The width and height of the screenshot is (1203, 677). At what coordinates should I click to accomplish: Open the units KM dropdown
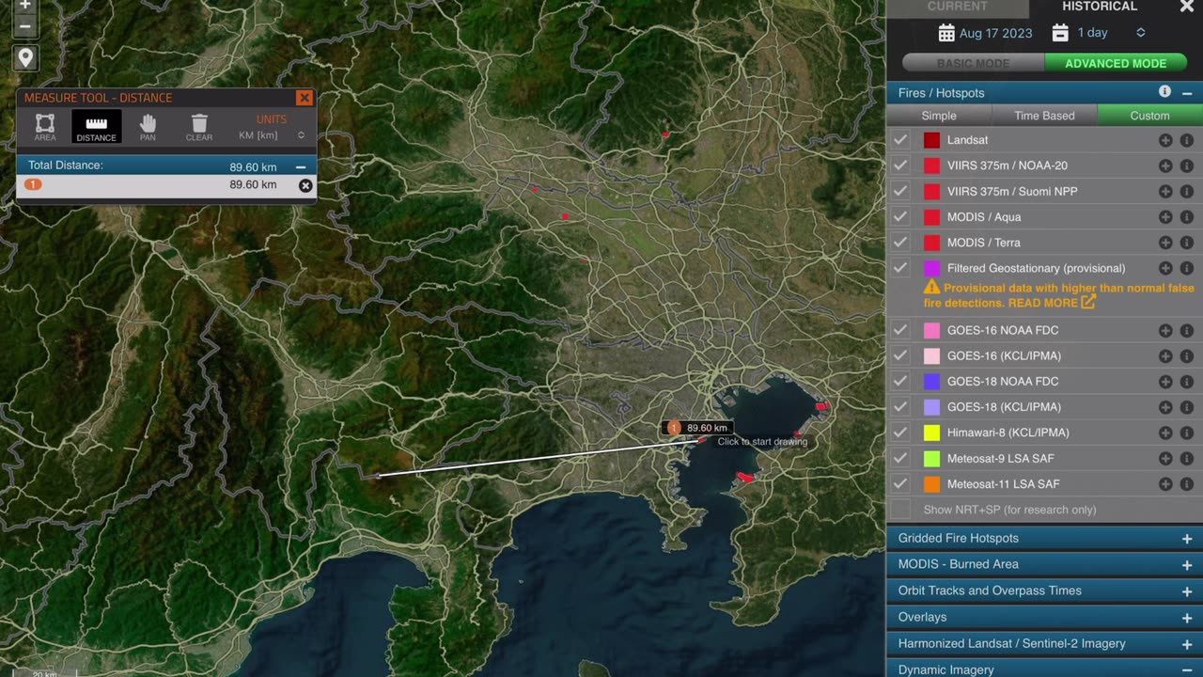tap(271, 135)
